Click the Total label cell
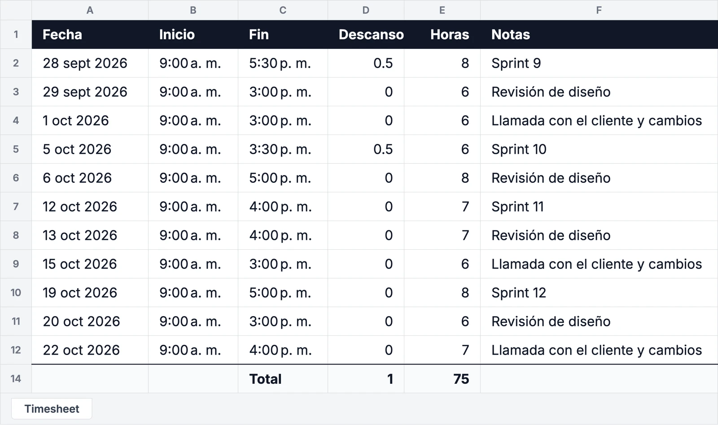This screenshot has width=718, height=425. coord(283,379)
